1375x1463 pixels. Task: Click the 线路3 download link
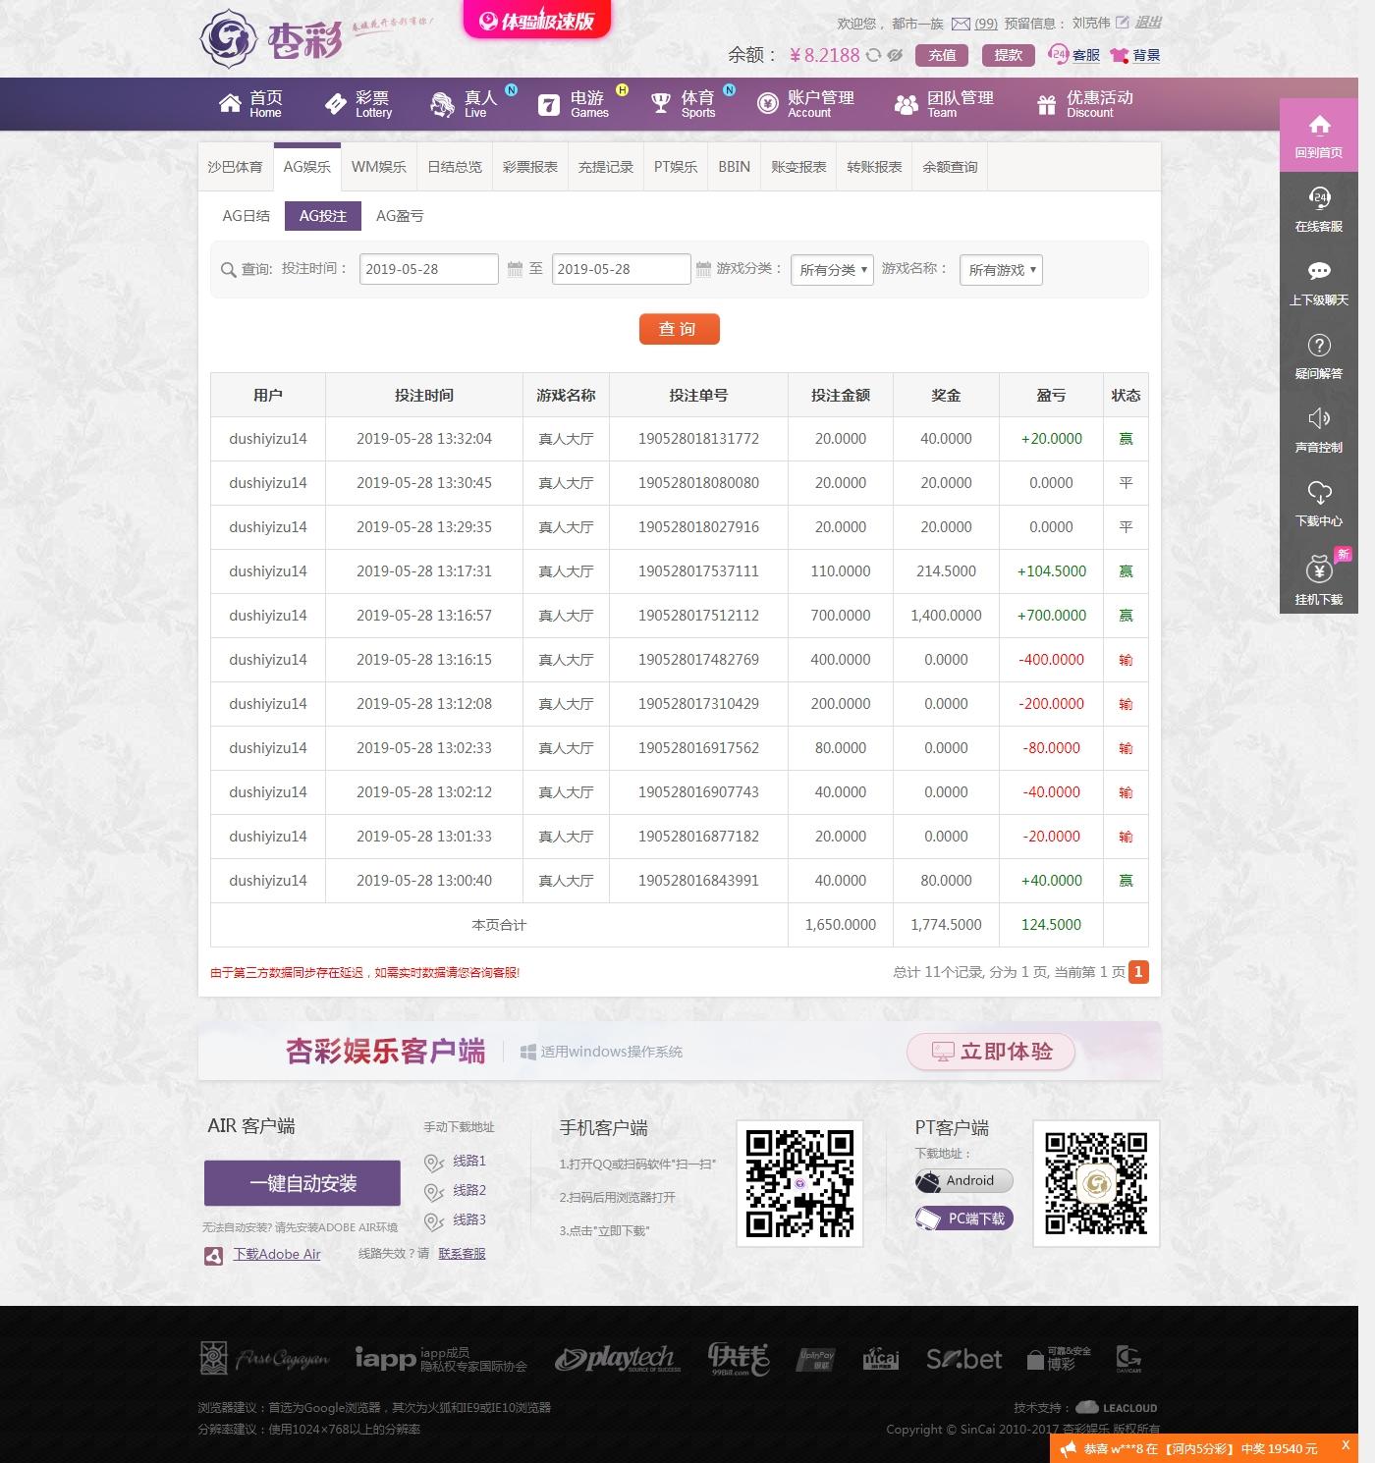tap(469, 1219)
